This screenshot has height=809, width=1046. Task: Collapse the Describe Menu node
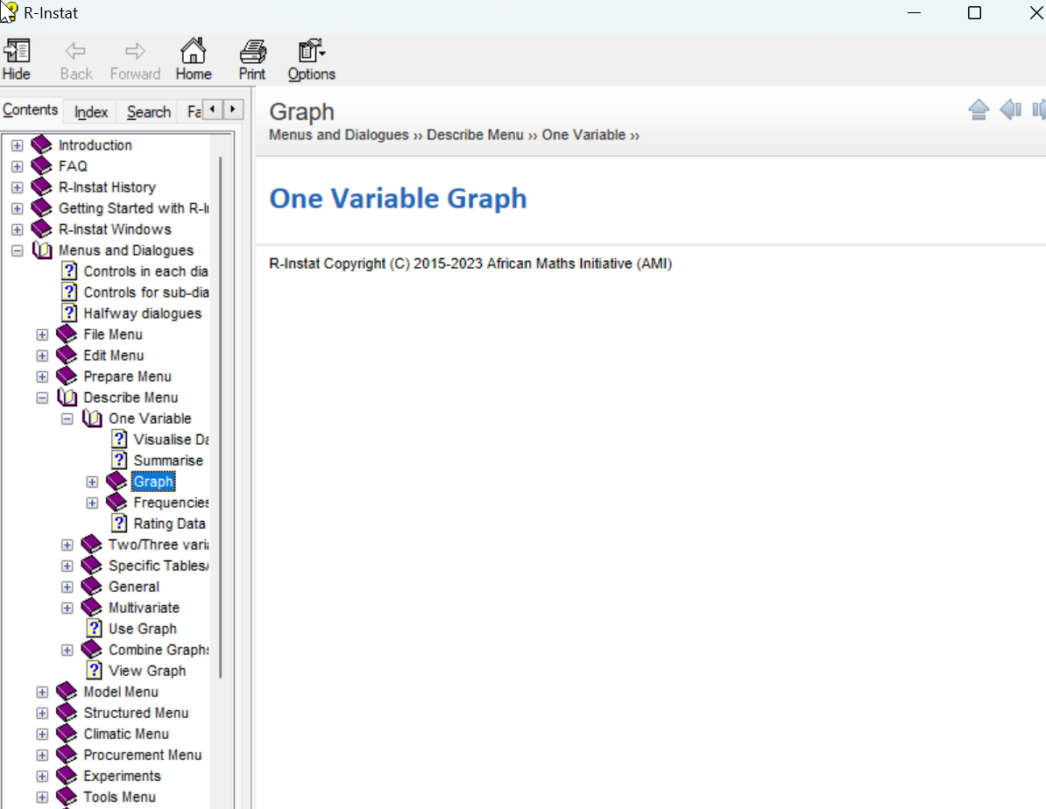pyautogui.click(x=42, y=397)
